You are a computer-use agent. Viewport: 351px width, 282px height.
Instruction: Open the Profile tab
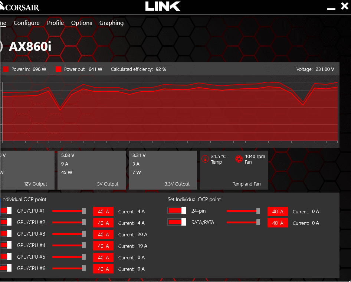55,23
